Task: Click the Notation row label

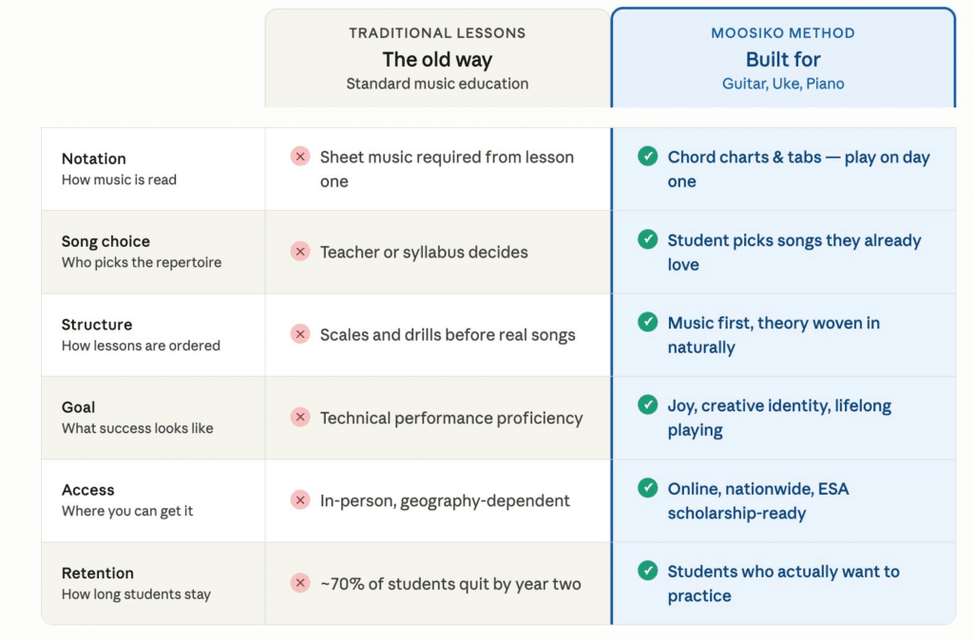Action: [x=94, y=159]
